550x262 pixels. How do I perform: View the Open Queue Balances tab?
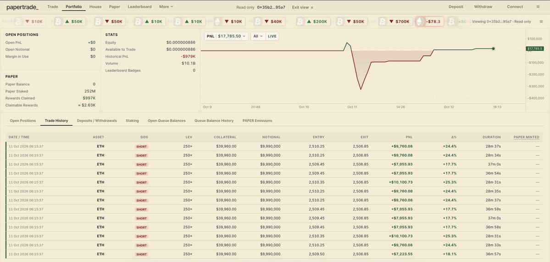pyautogui.click(x=167, y=121)
